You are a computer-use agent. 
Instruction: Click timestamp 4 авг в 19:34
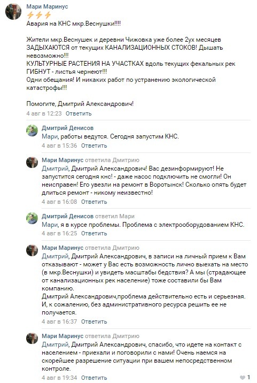(59, 378)
